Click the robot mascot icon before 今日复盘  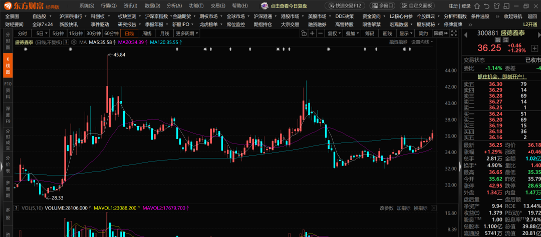pyautogui.click(x=264, y=5)
